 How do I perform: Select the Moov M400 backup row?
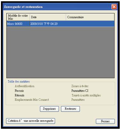click(x=61, y=24)
